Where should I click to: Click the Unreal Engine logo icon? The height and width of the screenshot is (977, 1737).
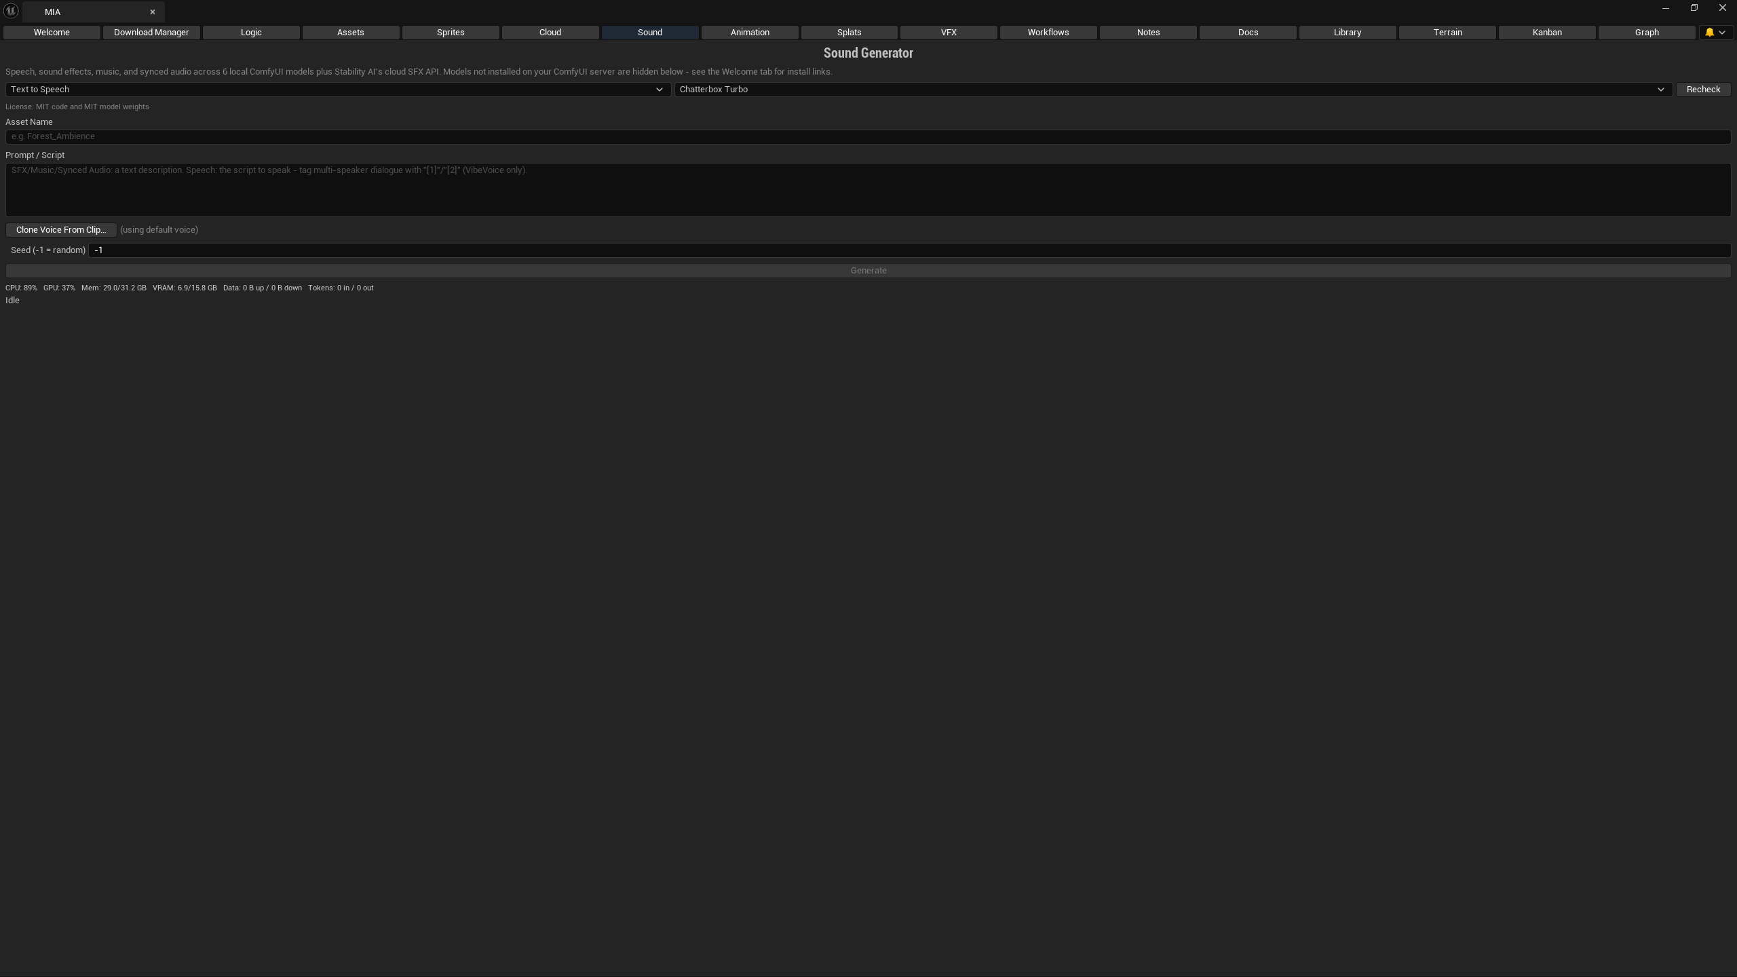point(11,11)
